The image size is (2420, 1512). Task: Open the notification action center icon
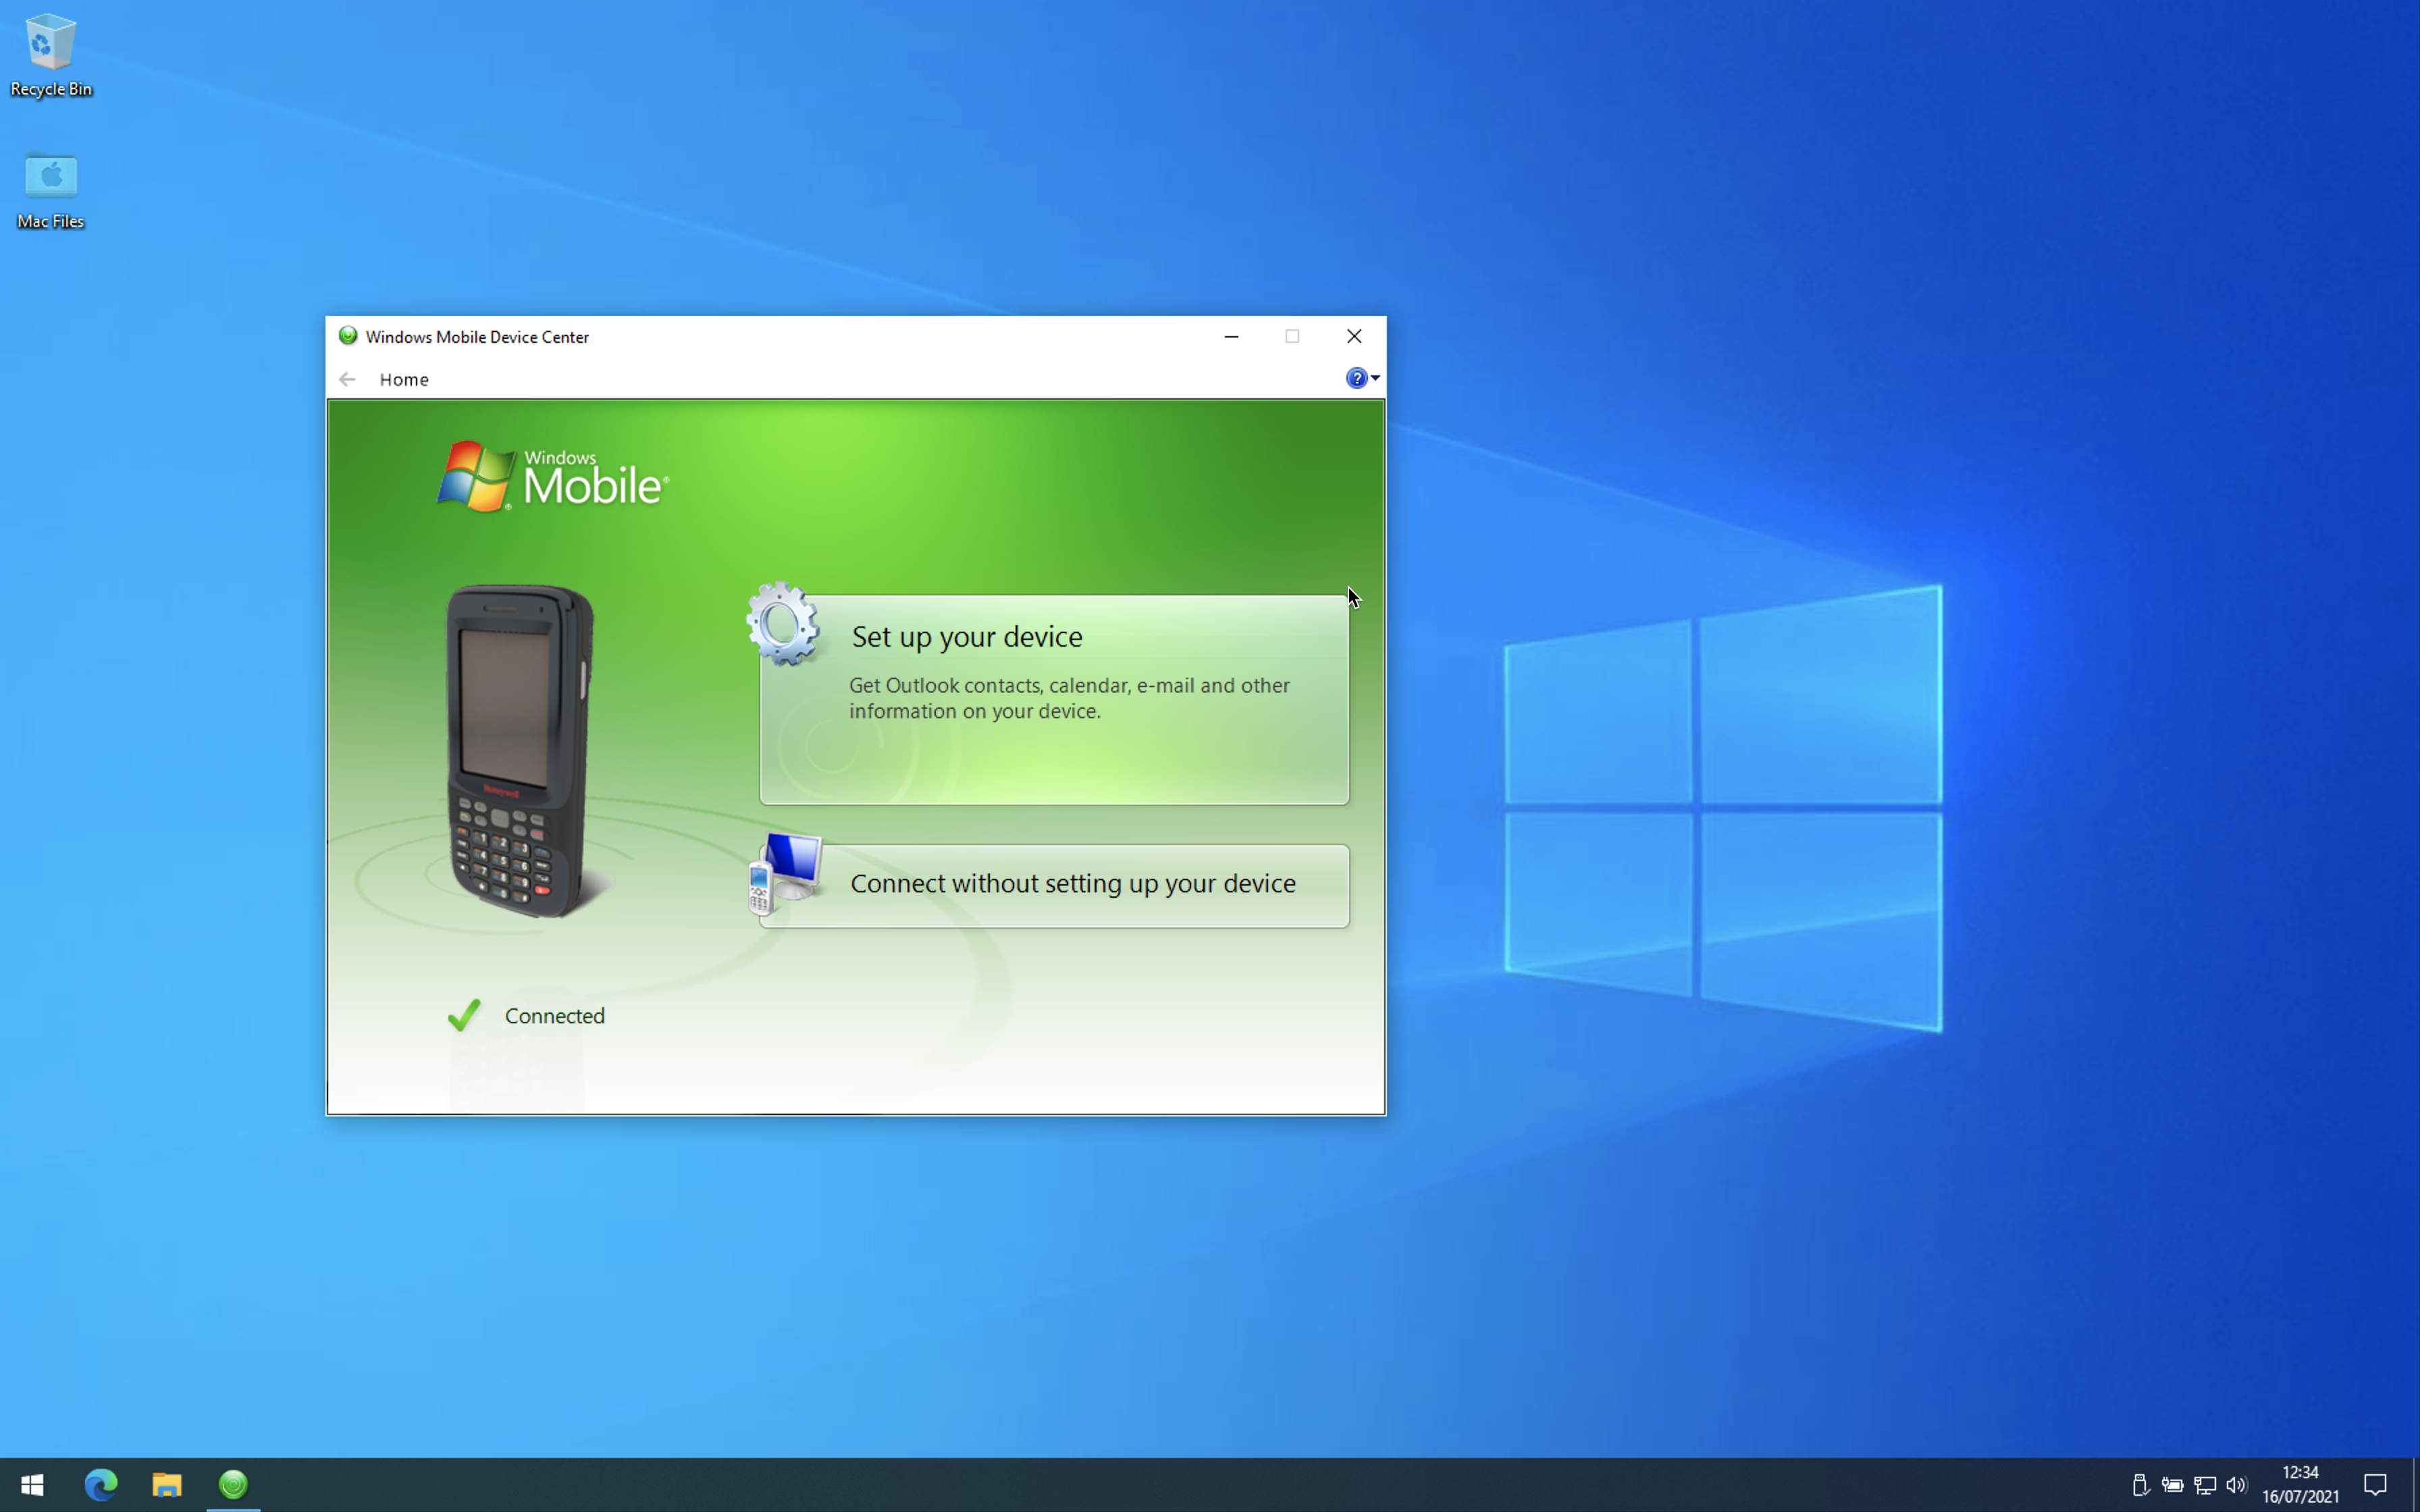[2375, 1485]
